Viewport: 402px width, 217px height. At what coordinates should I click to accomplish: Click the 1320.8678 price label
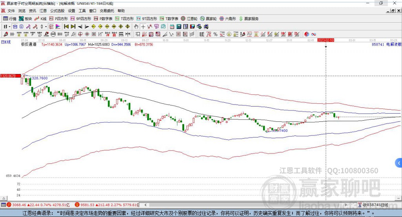pos(10,76)
